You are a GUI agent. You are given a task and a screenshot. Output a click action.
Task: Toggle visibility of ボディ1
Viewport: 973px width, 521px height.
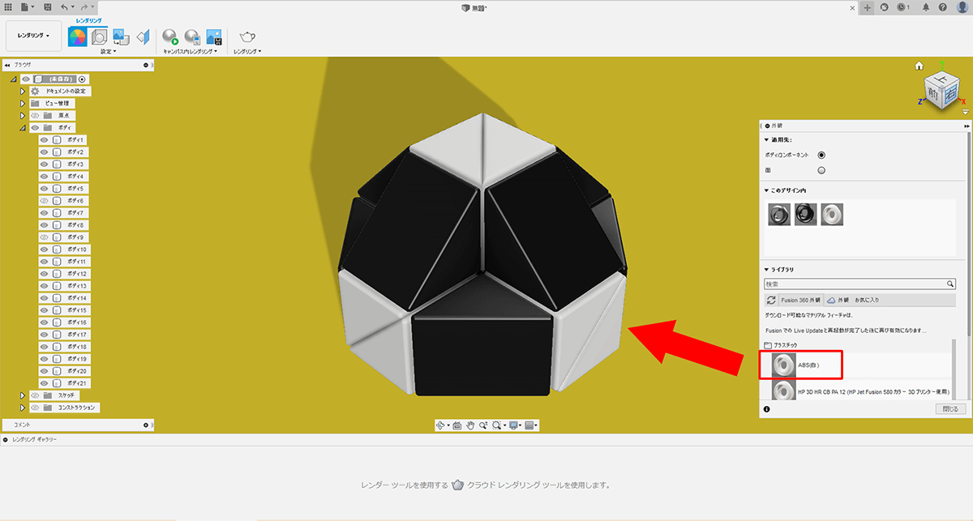pos(45,140)
